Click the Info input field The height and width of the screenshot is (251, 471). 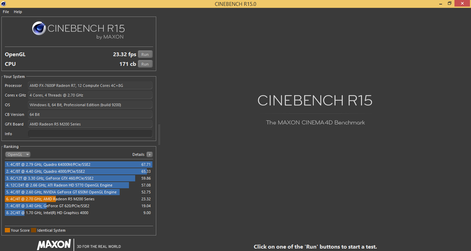90,134
